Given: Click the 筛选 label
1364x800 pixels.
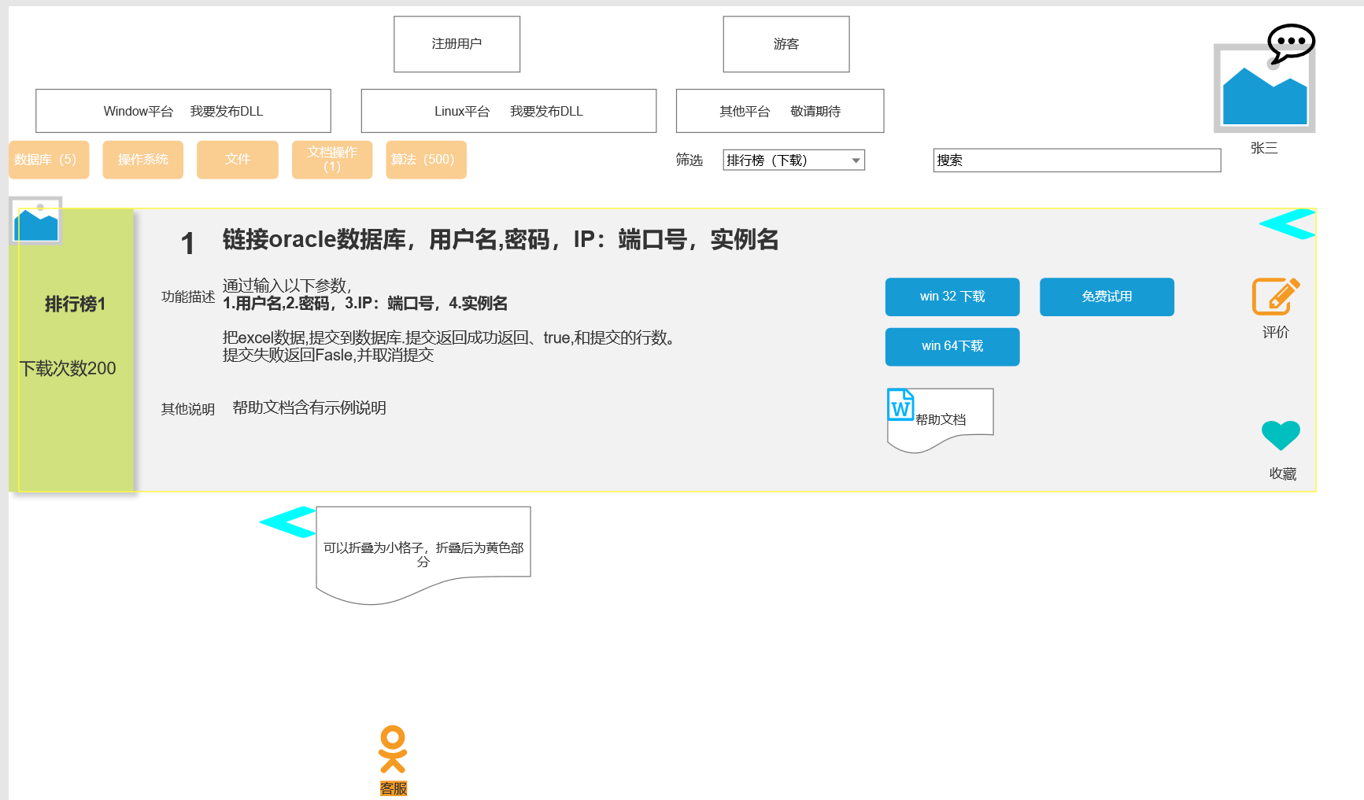Looking at the screenshot, I should 689,160.
